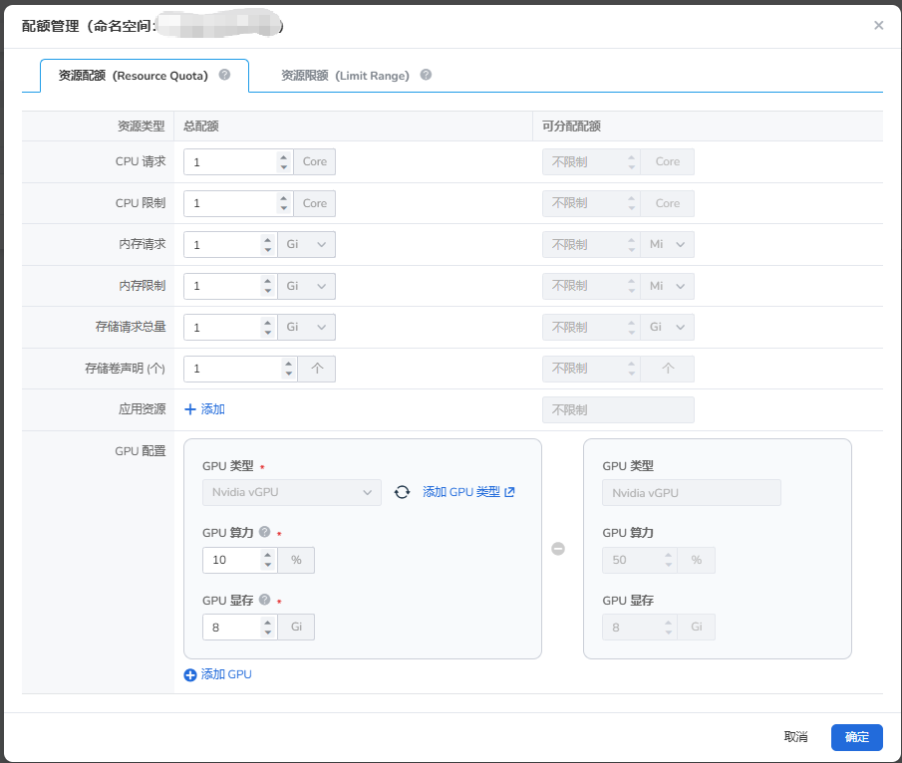Screen dimensions: 902x763
Task: Click the allocatable CPU 请求 不限制 field
Action: [x=591, y=162]
